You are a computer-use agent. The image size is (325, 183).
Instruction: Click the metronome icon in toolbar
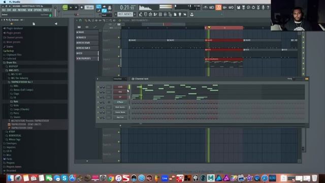[205, 8]
